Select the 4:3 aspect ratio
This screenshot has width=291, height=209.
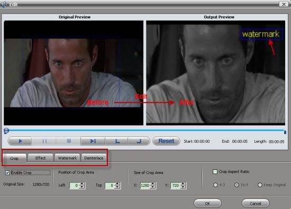click(215, 185)
